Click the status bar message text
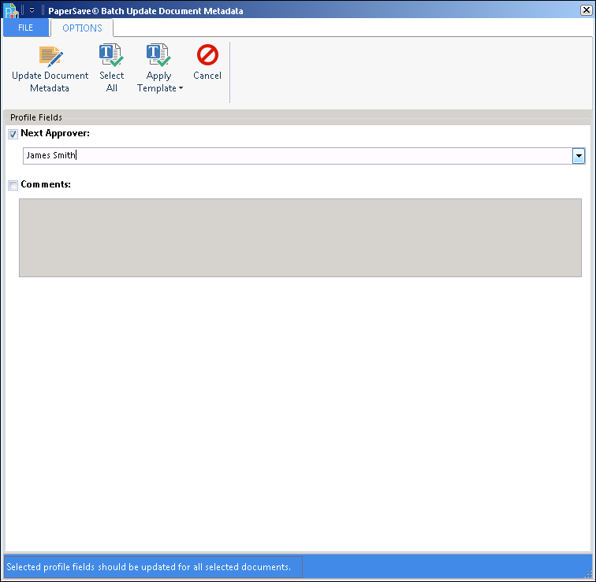596x582 pixels. point(150,566)
